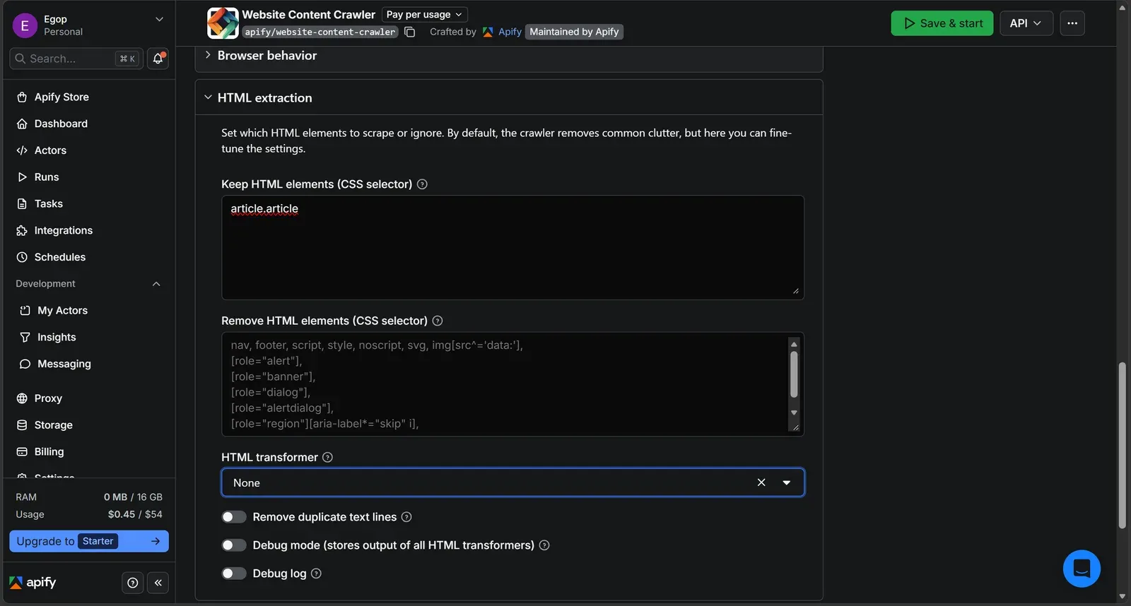Show help for Debug log option
The width and height of the screenshot is (1131, 606).
316,574
